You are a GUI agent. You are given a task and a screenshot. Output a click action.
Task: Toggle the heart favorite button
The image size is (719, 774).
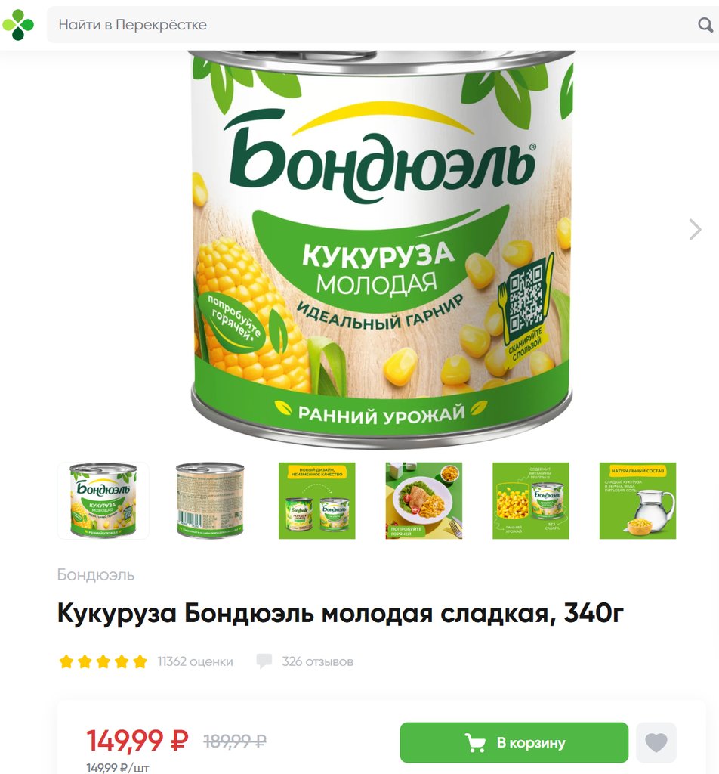click(x=656, y=742)
